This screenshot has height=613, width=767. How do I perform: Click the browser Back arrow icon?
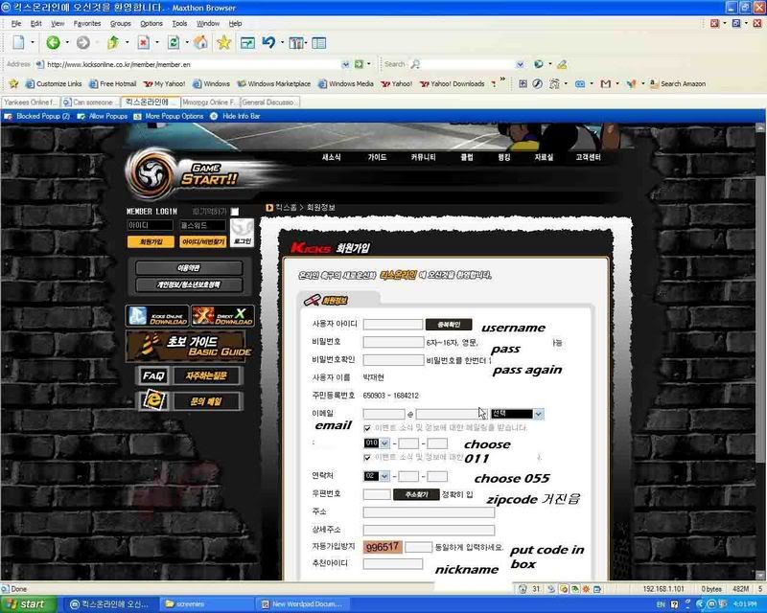click(53, 42)
